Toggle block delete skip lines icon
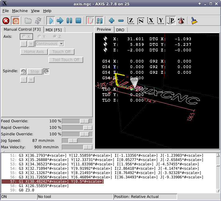 [90, 21]
